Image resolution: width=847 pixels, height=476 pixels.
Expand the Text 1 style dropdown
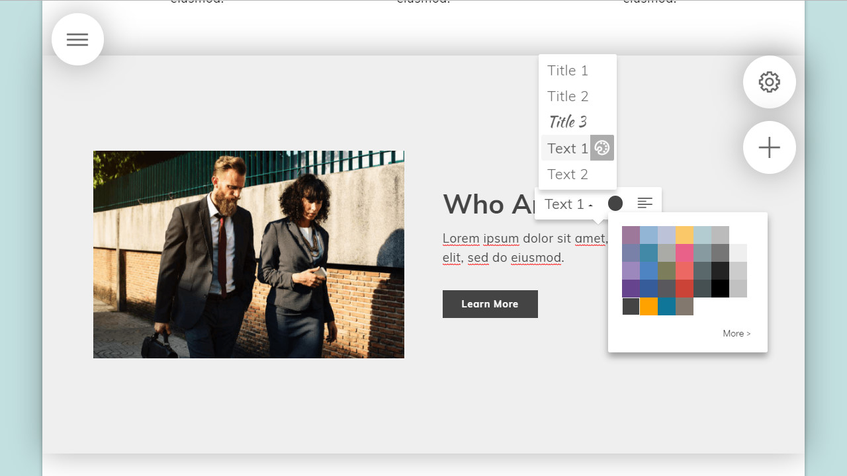click(x=568, y=204)
